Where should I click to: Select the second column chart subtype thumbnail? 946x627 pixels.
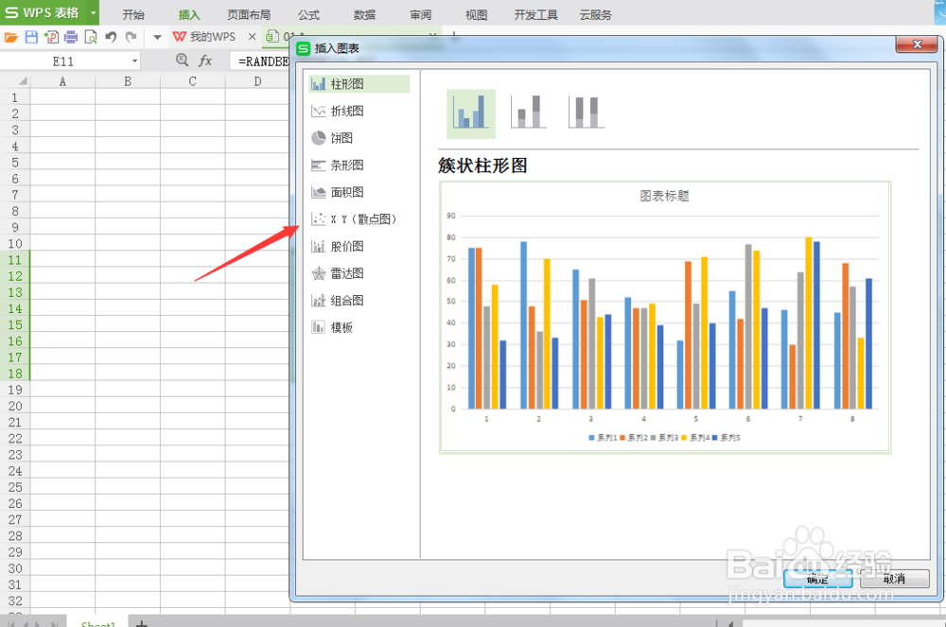(527, 111)
